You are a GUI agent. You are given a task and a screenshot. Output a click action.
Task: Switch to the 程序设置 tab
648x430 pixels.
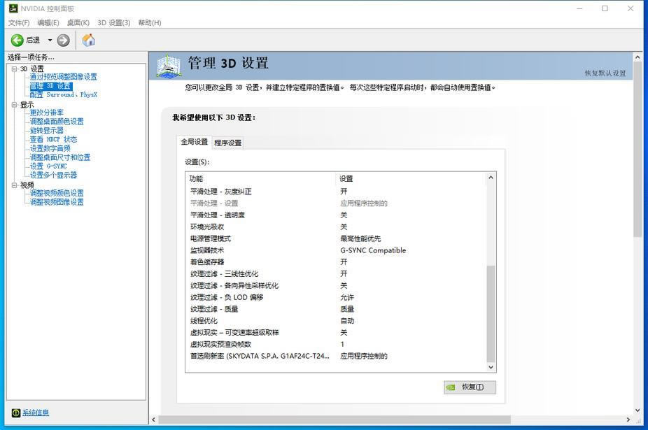coord(227,143)
